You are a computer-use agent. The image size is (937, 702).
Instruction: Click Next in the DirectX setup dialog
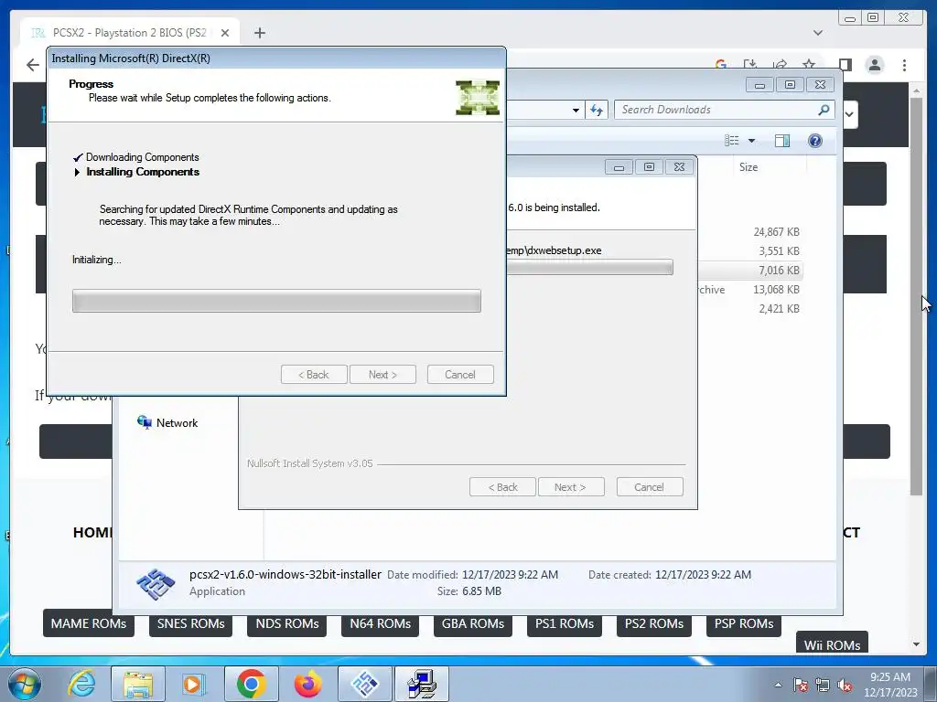tap(382, 374)
